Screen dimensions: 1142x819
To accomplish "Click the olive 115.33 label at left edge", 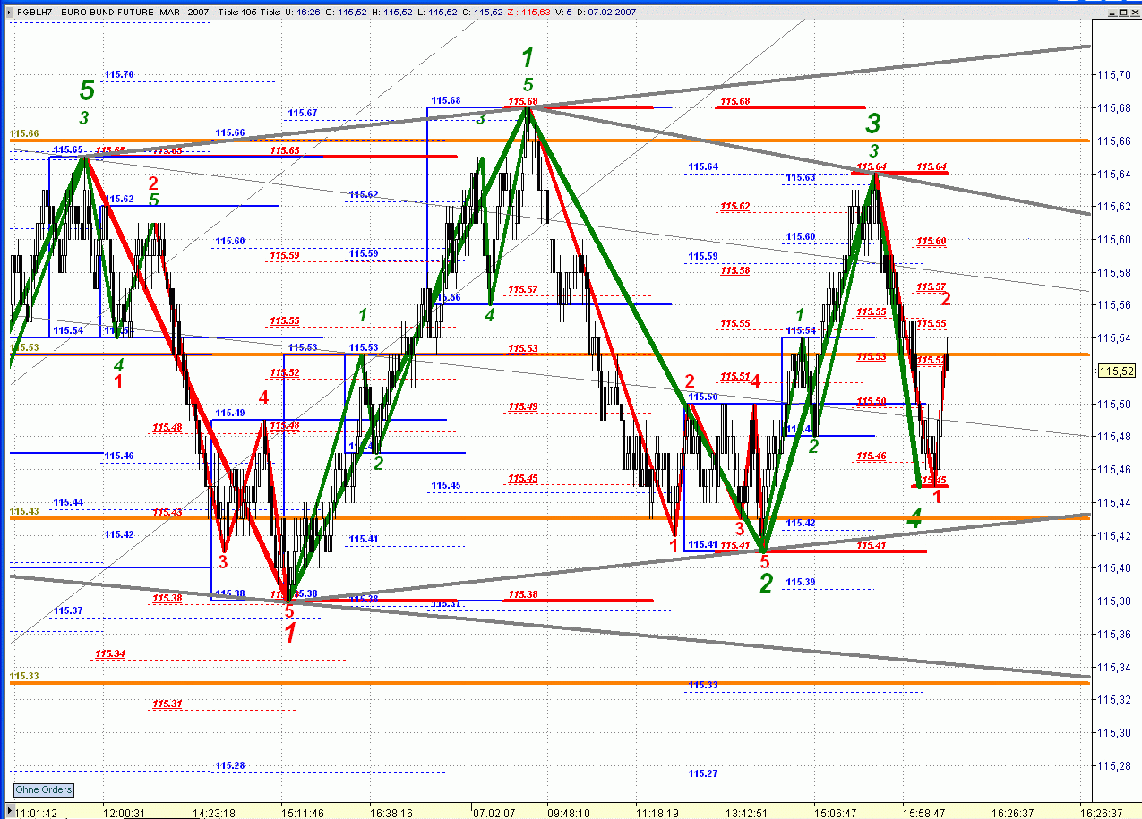I will pos(24,676).
